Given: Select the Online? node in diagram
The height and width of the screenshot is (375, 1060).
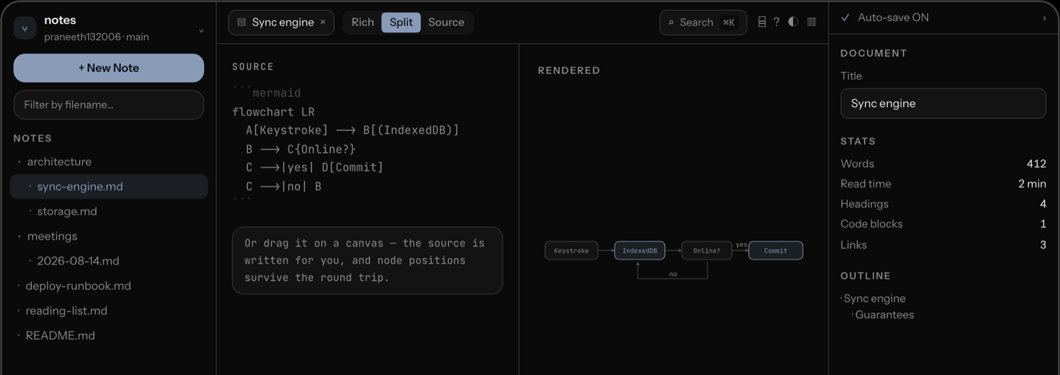Looking at the screenshot, I should (706, 251).
